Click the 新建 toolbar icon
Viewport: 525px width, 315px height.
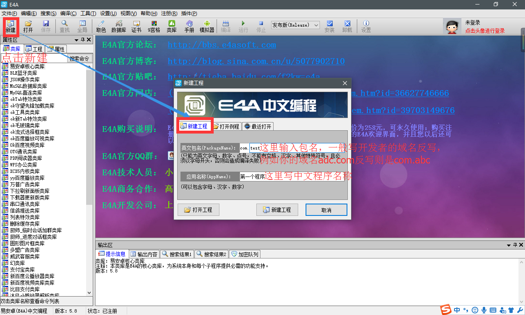10,26
